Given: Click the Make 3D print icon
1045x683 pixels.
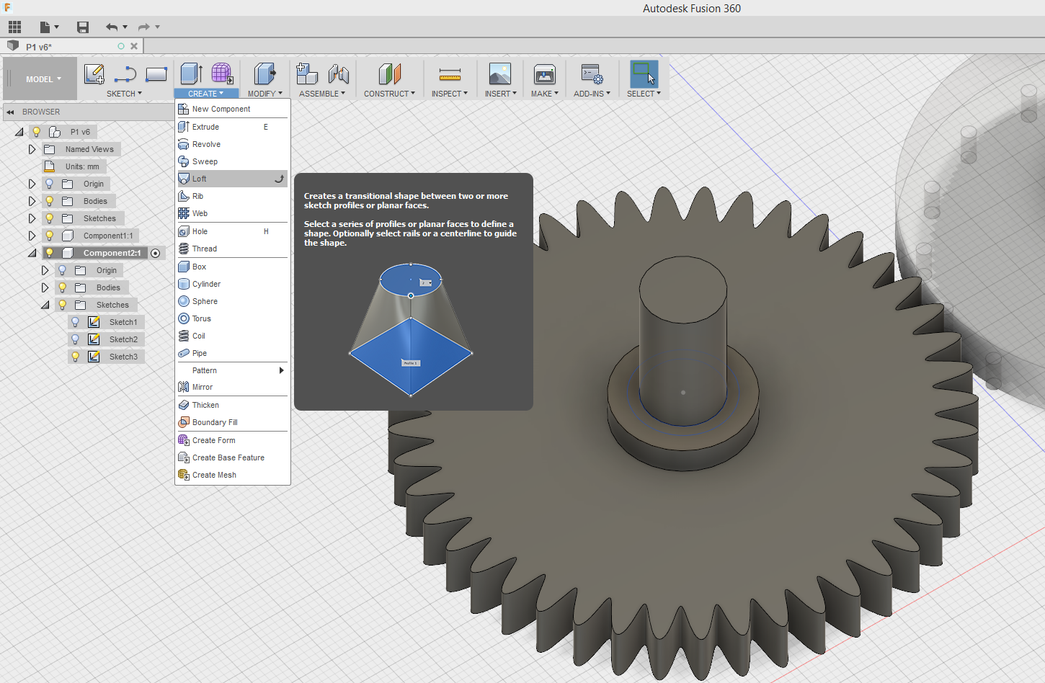Looking at the screenshot, I should [x=545, y=73].
